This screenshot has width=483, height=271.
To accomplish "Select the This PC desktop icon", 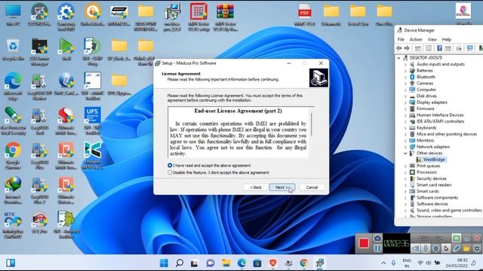I will coord(13,15).
